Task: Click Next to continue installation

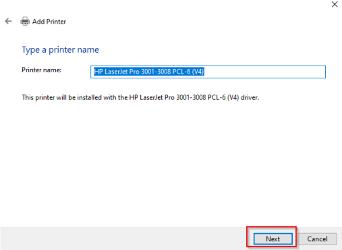Action: coord(273,239)
